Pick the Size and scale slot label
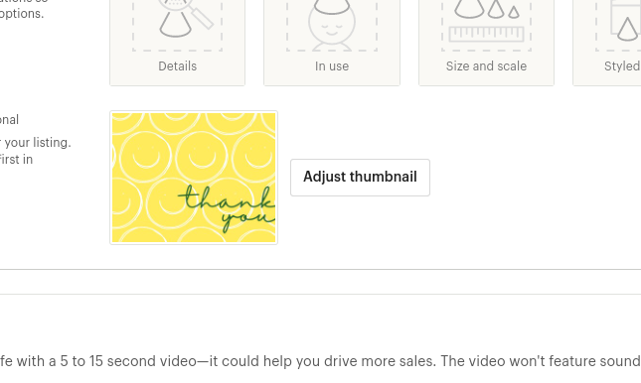 pos(486,66)
